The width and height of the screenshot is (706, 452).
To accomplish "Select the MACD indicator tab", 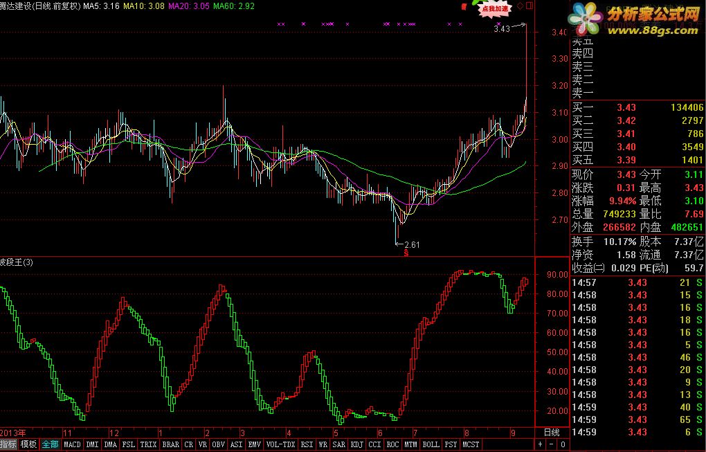I will pyautogui.click(x=72, y=444).
